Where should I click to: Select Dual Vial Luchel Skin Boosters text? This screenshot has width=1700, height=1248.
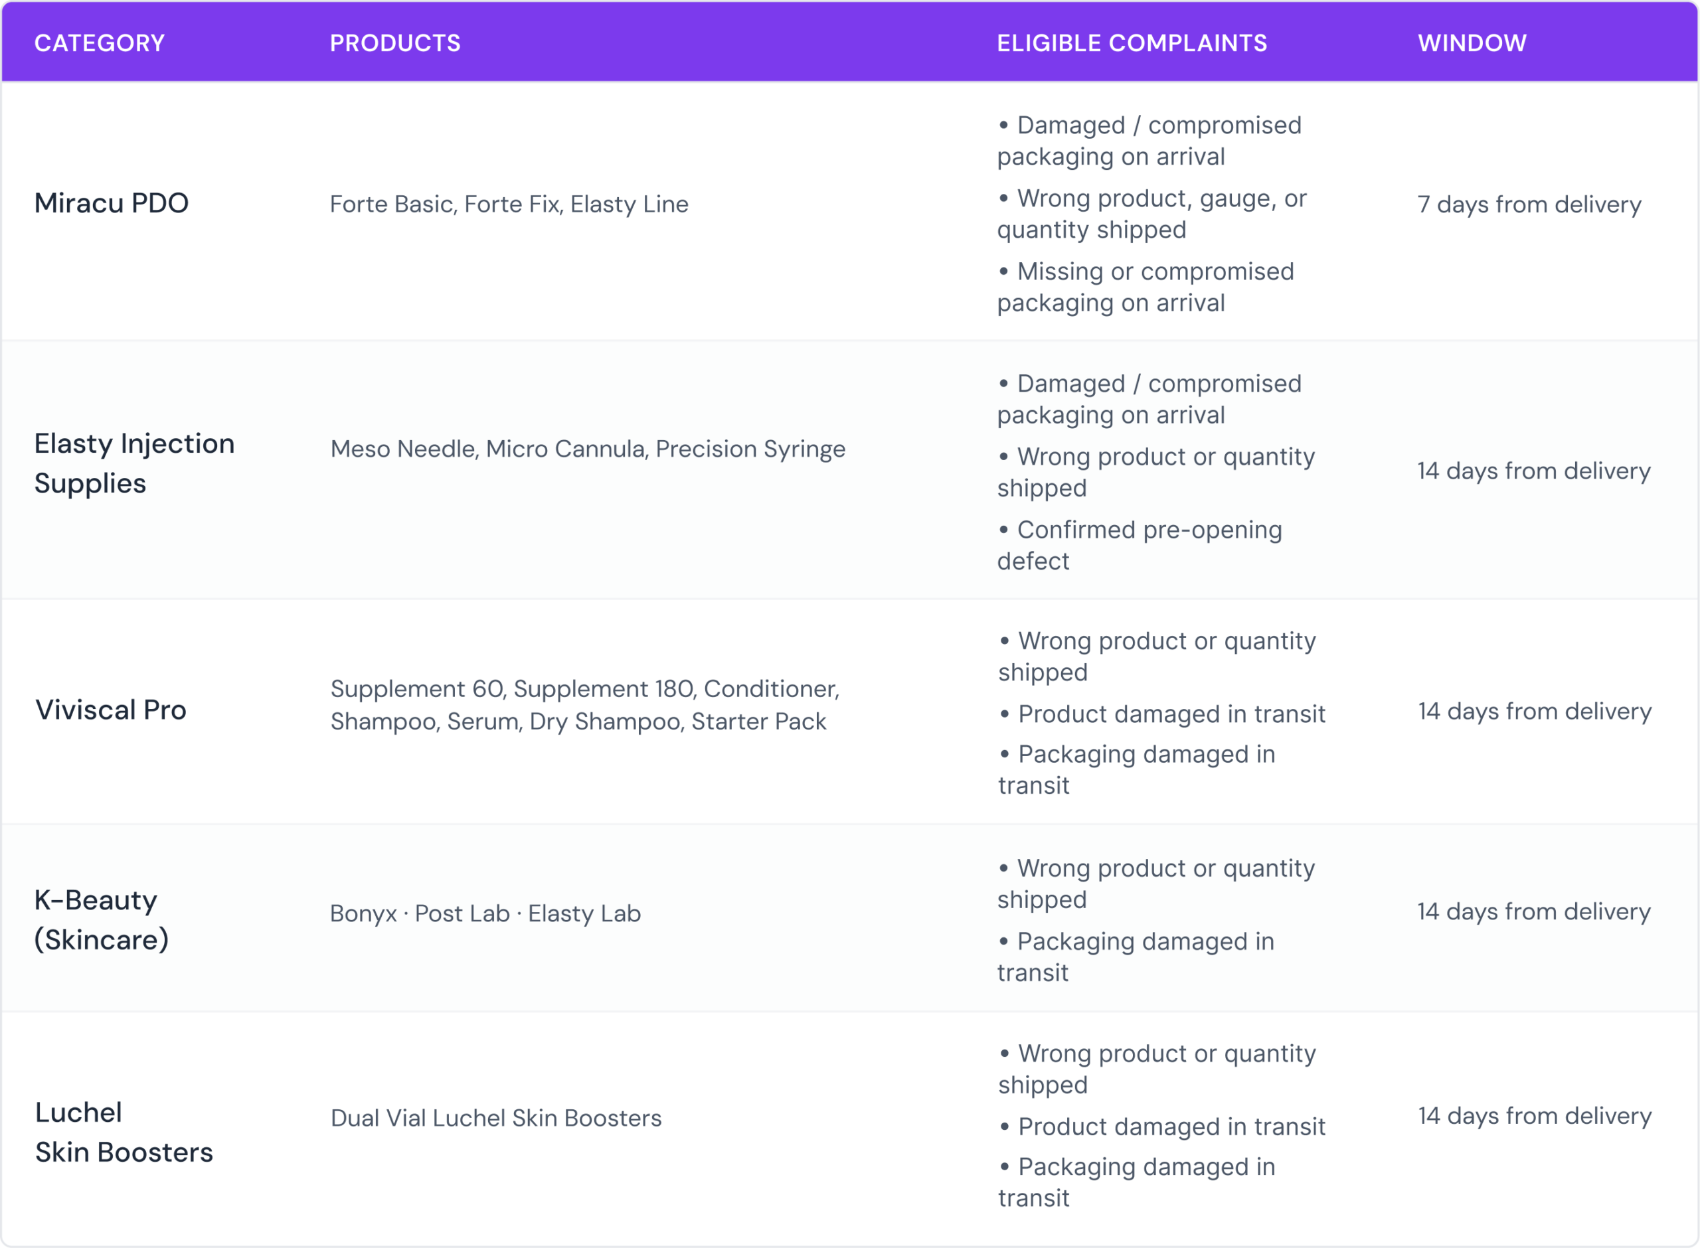pyautogui.click(x=497, y=1118)
